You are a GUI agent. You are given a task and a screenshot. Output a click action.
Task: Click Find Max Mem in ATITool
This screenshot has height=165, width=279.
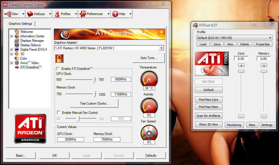click(x=209, y=107)
